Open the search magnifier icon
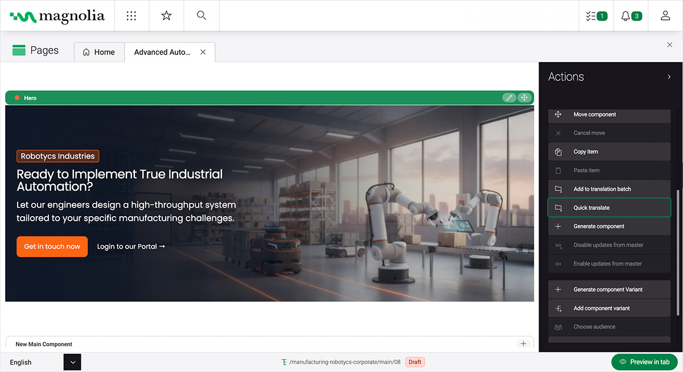This screenshot has height=372, width=683. point(201,15)
